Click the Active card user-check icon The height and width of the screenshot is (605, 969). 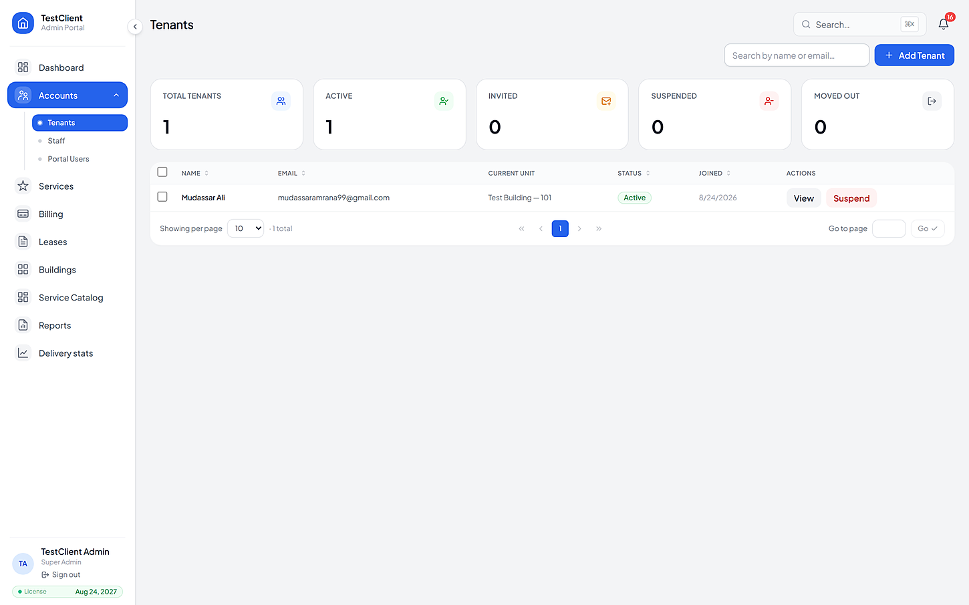pos(444,101)
